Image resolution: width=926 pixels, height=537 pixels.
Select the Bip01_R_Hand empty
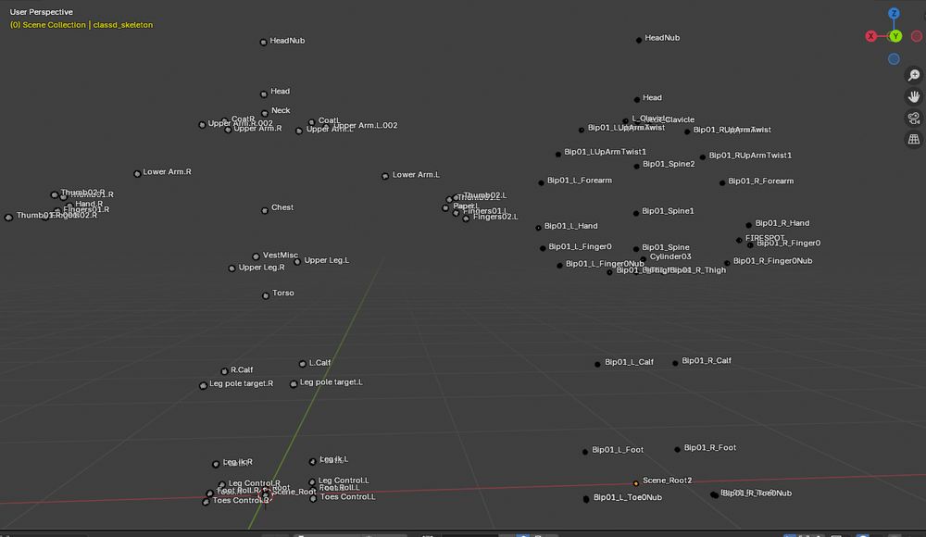[749, 225]
